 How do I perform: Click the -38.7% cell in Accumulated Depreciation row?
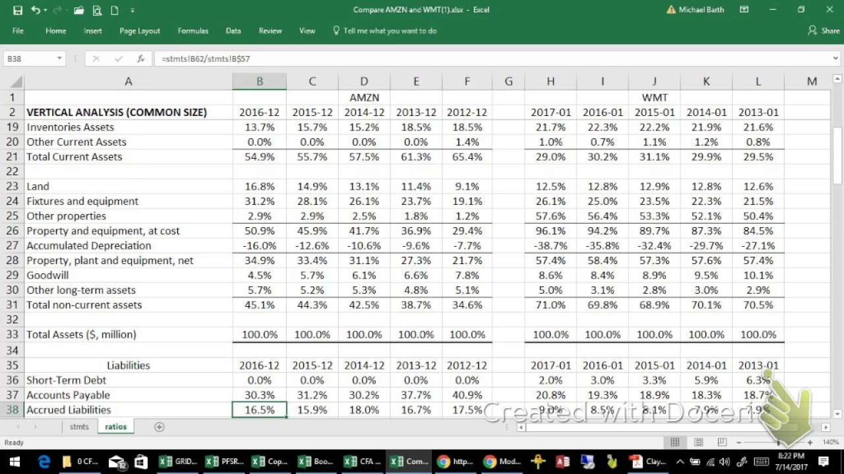(551, 246)
